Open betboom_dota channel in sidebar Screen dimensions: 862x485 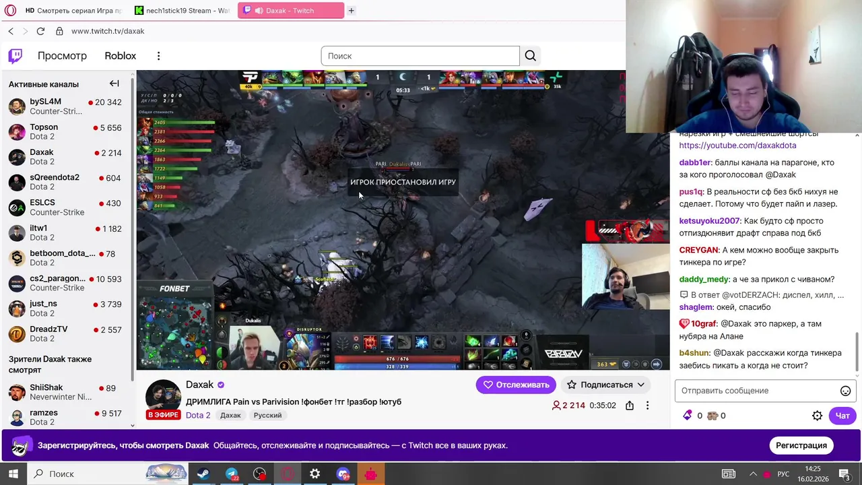[66, 258]
